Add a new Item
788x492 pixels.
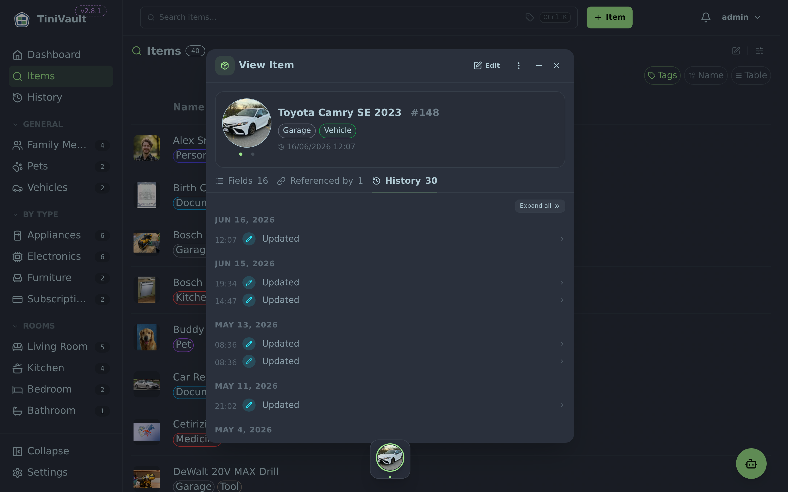[x=609, y=17]
